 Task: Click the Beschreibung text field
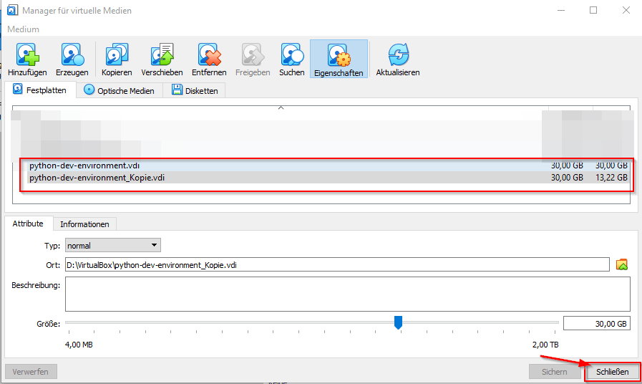coord(347,294)
